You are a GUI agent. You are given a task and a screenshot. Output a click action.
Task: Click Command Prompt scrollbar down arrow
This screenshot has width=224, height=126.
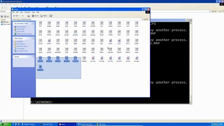tap(190, 103)
